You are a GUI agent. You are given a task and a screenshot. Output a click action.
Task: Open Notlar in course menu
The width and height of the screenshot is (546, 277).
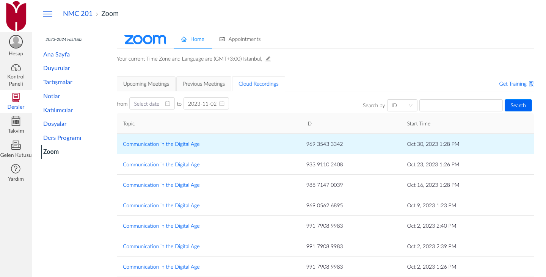tap(52, 96)
